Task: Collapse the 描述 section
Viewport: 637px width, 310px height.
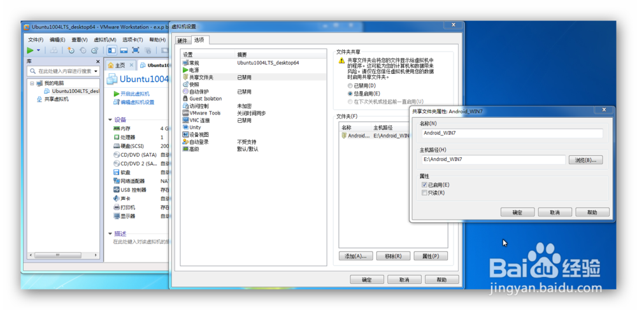Action: (110, 234)
